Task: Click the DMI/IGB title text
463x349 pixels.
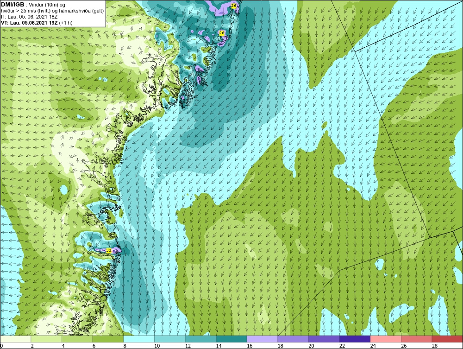Action: 13,5
